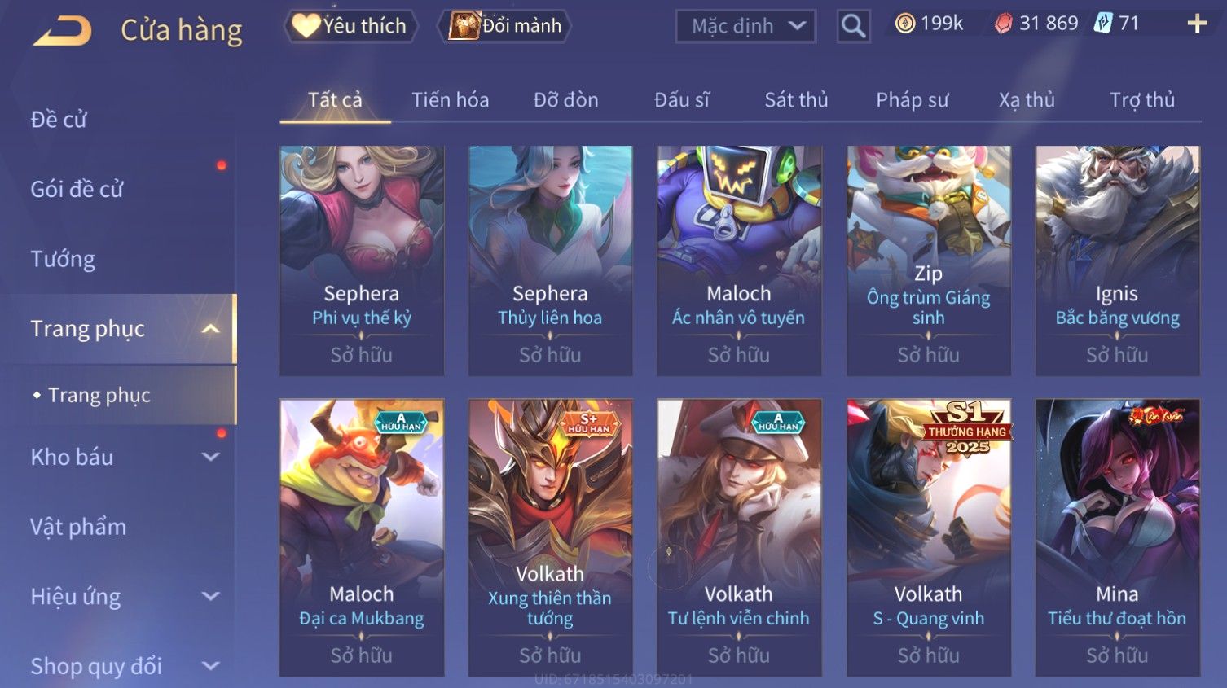Expand the Kho báu sidebar section
This screenshot has width=1227, height=688.
[x=210, y=457]
